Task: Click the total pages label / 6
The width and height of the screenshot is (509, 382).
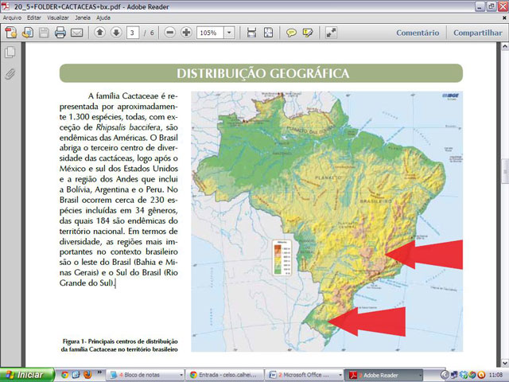Action: (x=149, y=33)
